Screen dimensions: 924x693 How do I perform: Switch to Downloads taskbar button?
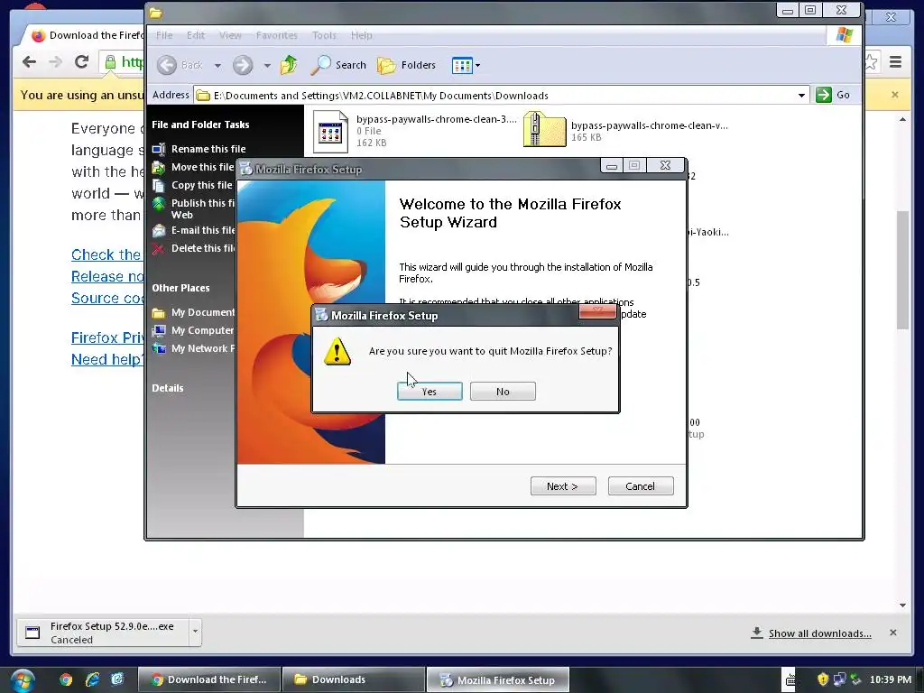(354, 680)
